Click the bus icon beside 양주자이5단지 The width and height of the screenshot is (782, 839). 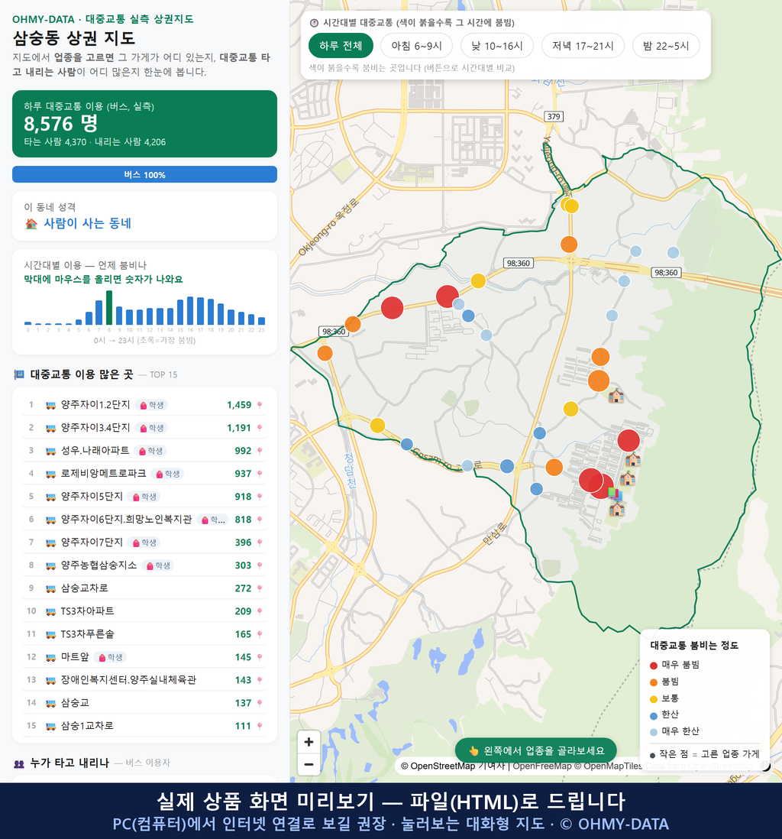coord(51,497)
